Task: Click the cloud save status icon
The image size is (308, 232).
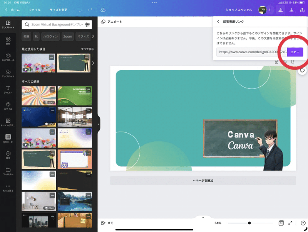Action: (x=103, y=10)
